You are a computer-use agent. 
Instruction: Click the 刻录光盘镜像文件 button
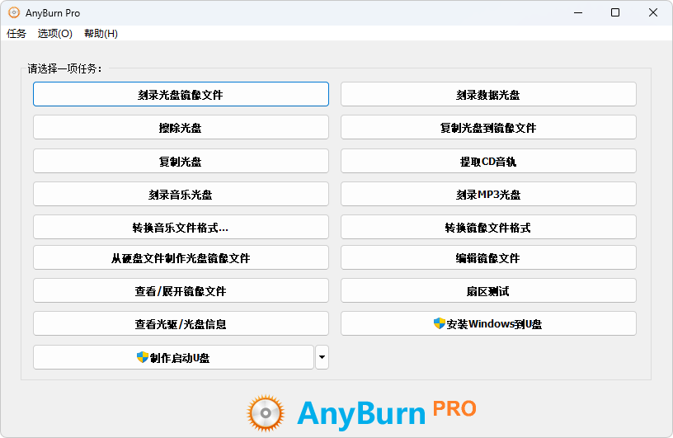pos(181,94)
